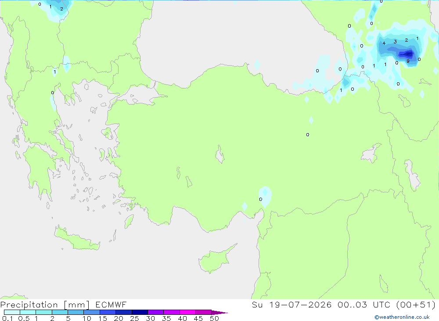The height and width of the screenshot is (321, 439).
Task: Select the 'Su 19-07-2026' date text
Action: click(292, 305)
